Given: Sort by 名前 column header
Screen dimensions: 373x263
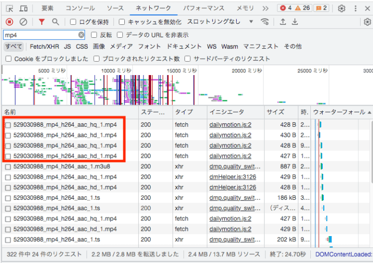Looking at the screenshot, I should tap(70, 112).
